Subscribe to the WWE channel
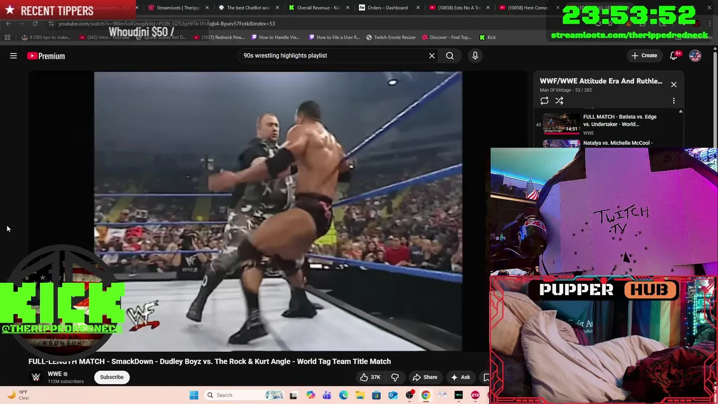This screenshot has width=718, height=404. (112, 377)
